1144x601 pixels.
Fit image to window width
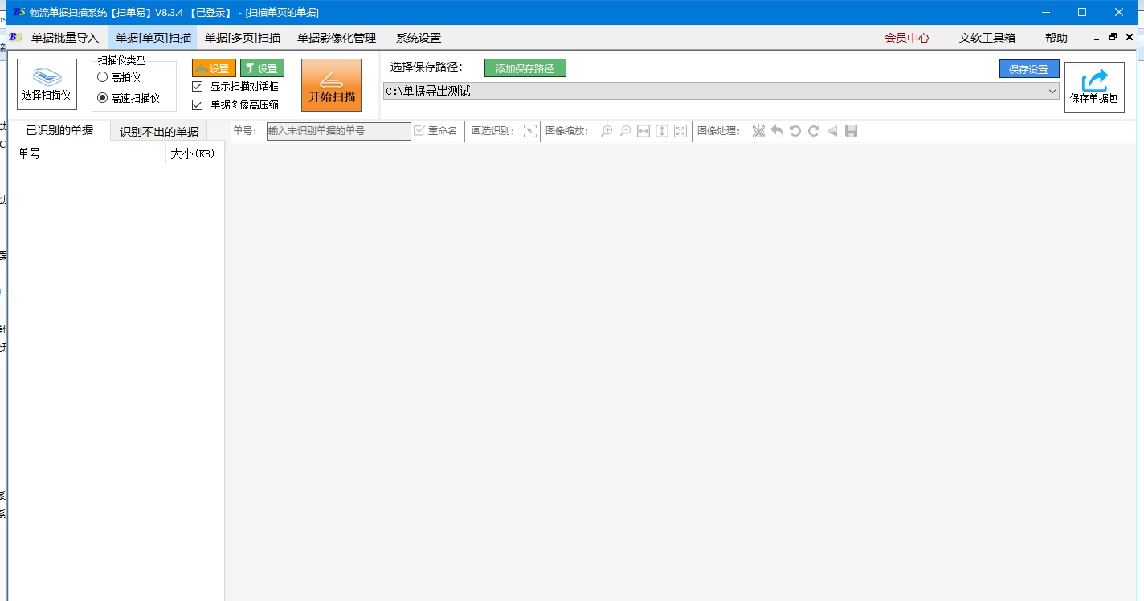(x=643, y=130)
